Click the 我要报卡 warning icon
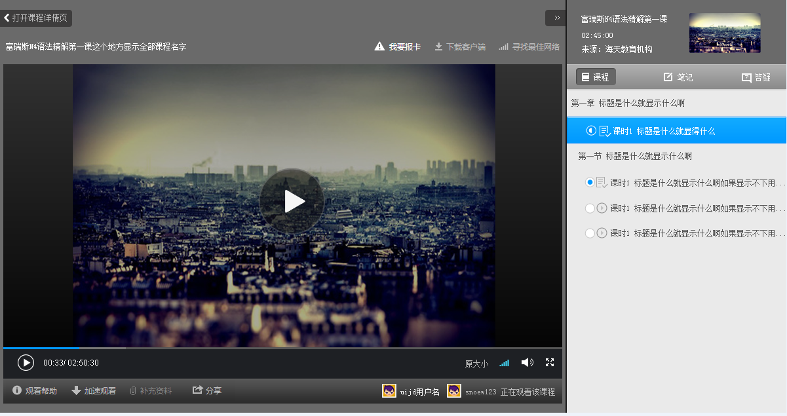Viewport: 787px width, 416px height. click(x=379, y=47)
